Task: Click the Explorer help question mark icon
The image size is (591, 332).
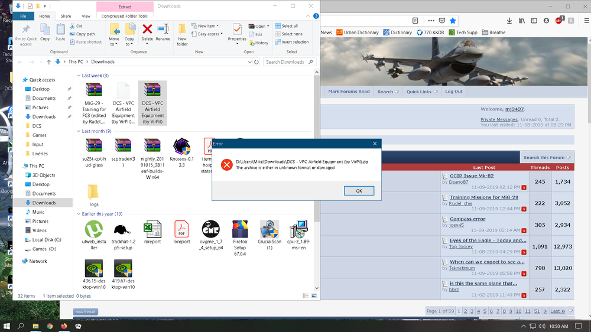Action: click(316, 16)
